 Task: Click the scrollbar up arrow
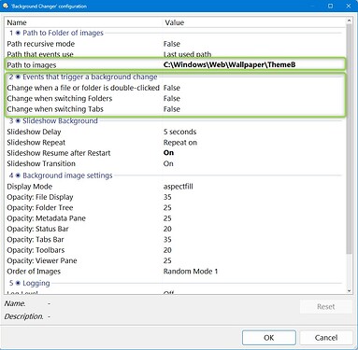click(349, 21)
